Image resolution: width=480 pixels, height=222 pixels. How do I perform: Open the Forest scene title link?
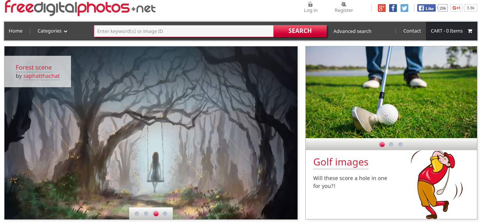coord(34,67)
